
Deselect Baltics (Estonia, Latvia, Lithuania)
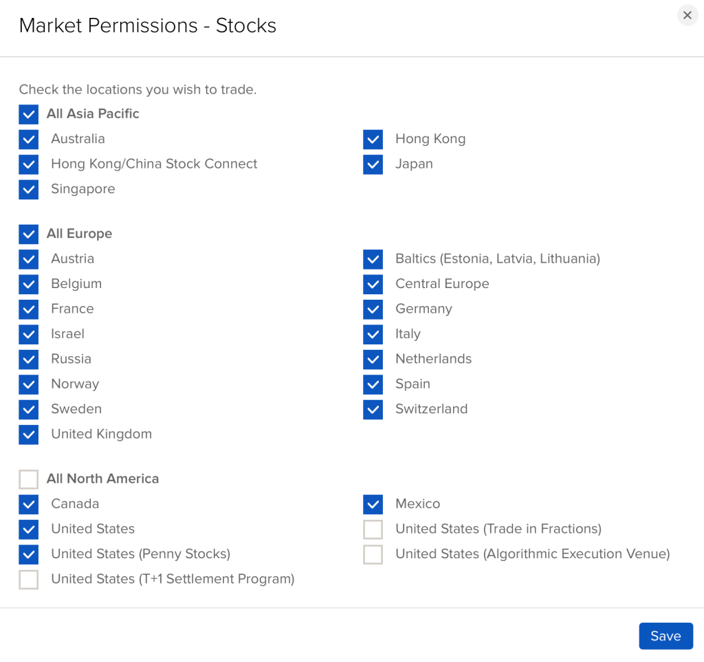[373, 259]
